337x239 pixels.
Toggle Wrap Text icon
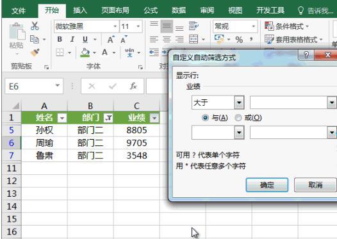click(x=193, y=26)
